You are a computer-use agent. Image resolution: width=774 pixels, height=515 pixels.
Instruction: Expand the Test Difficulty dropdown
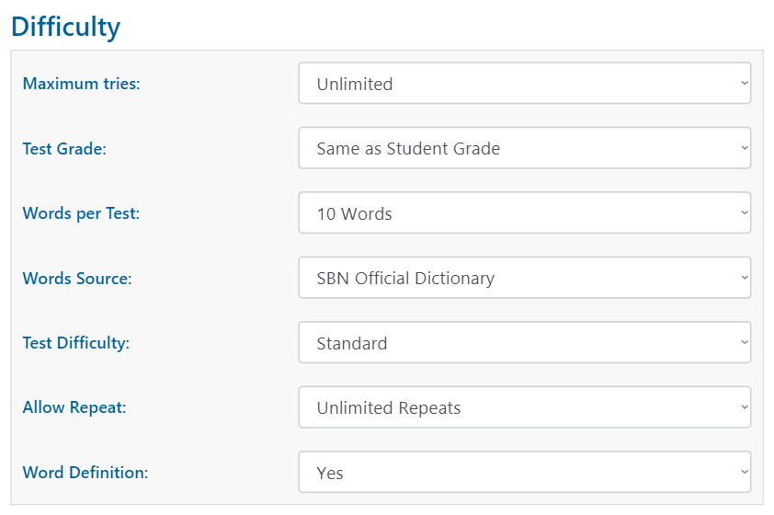[x=524, y=343]
